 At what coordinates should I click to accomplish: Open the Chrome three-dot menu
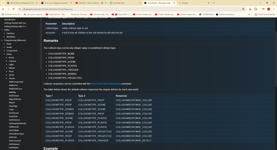point(274,9)
